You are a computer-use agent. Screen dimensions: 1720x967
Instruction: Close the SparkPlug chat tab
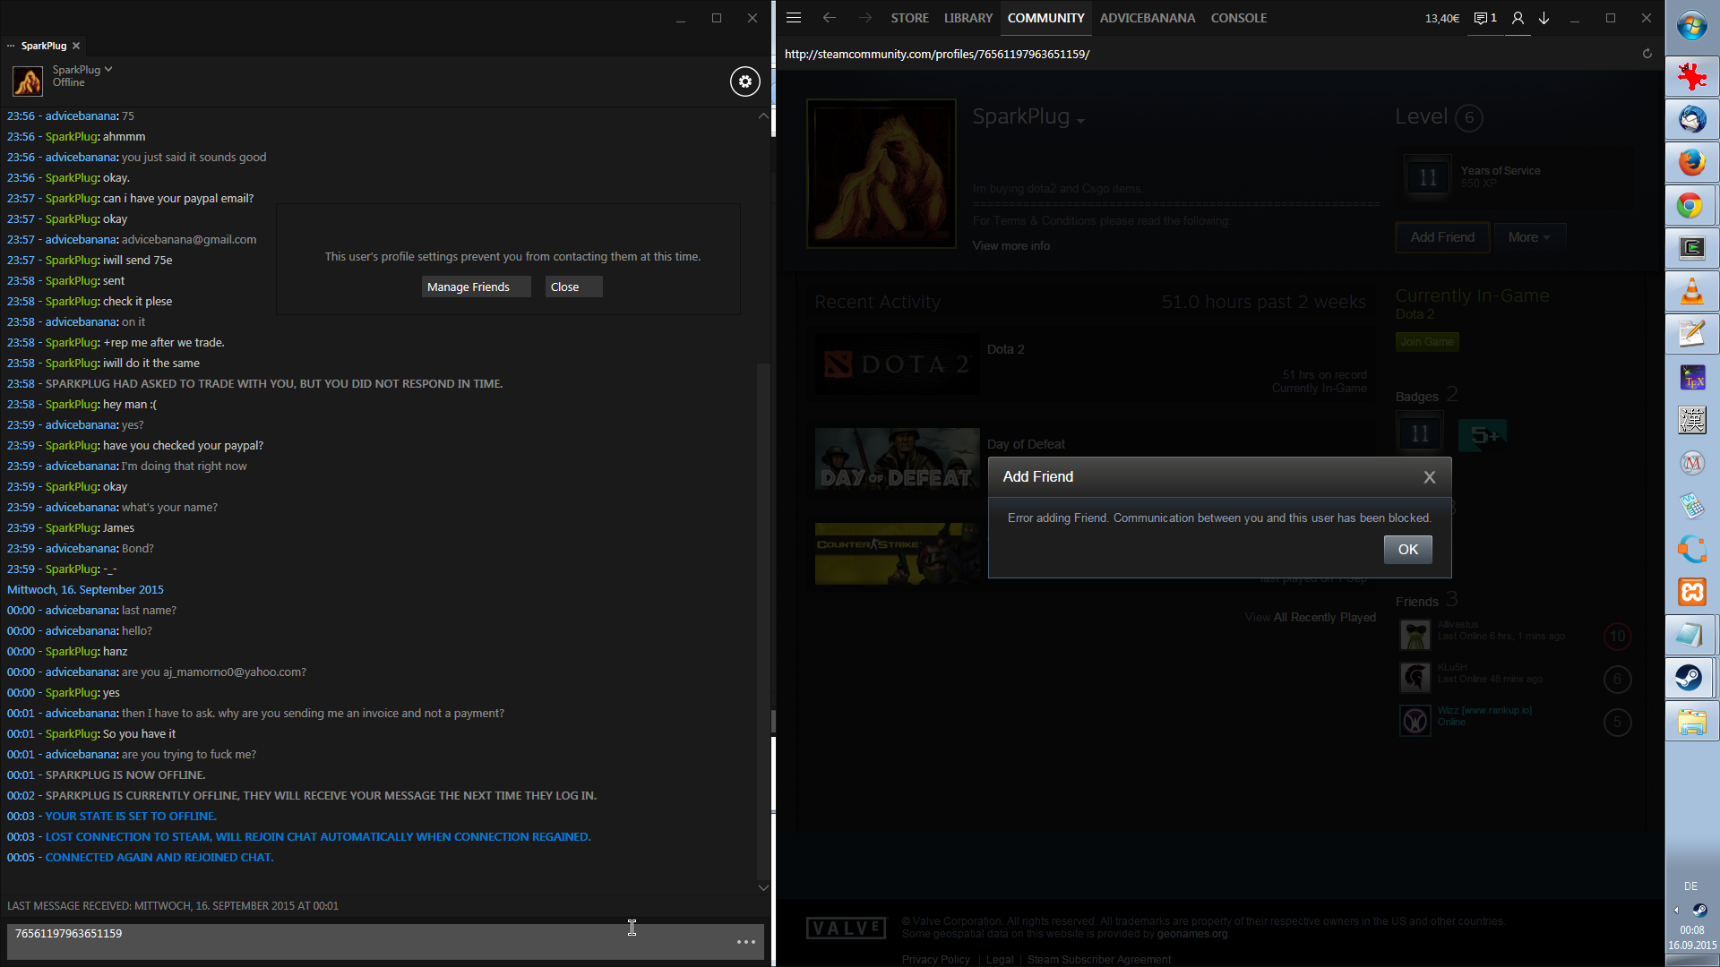pos(76,46)
